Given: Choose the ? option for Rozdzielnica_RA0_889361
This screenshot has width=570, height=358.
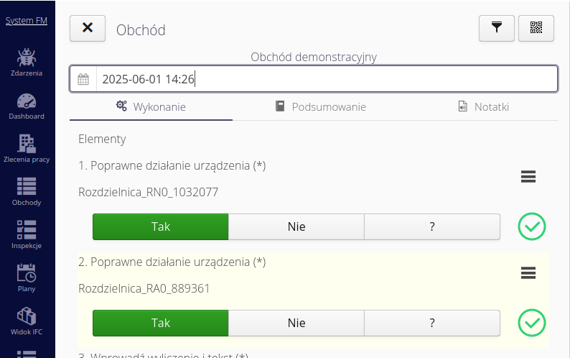Looking at the screenshot, I should (x=432, y=323).
